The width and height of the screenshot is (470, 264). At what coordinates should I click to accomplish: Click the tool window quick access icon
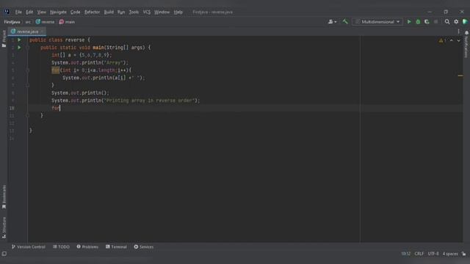(4, 254)
